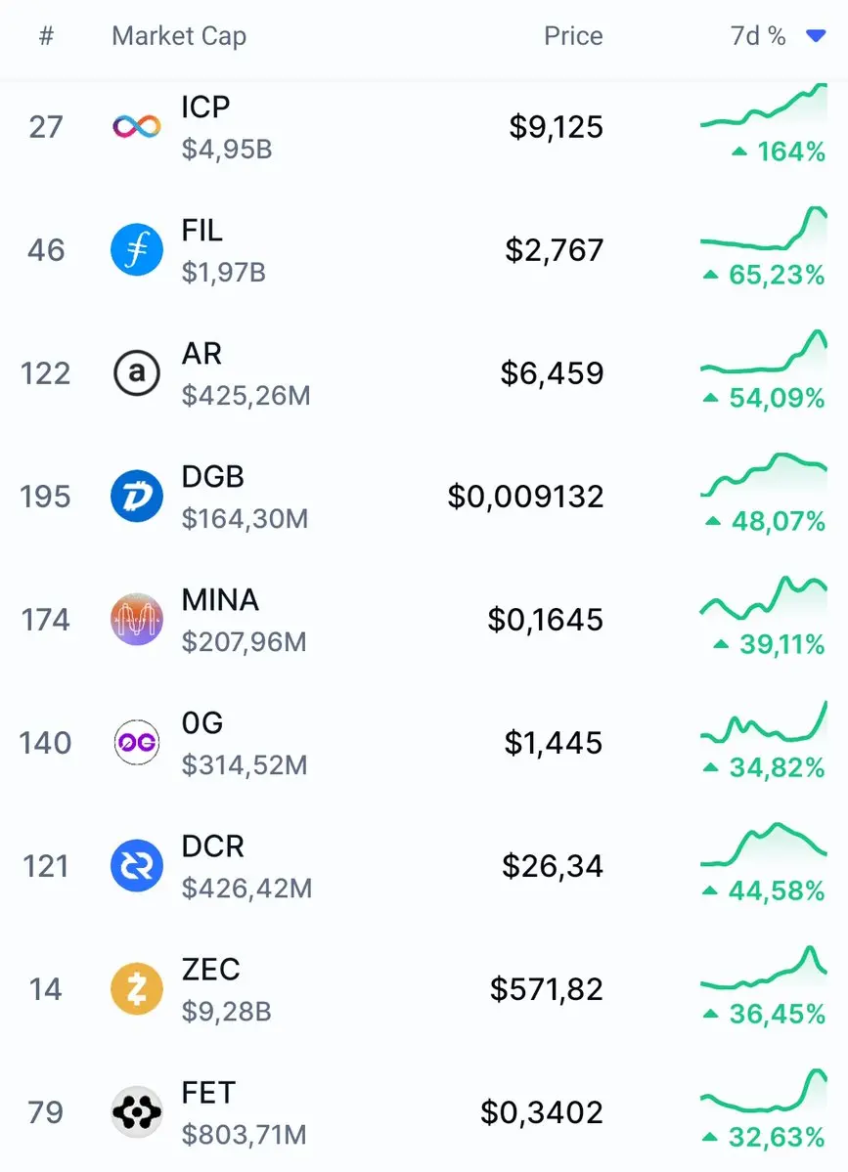The height and width of the screenshot is (1172, 848).
Task: Click the ZEC price $571,82
Action: [547, 989]
